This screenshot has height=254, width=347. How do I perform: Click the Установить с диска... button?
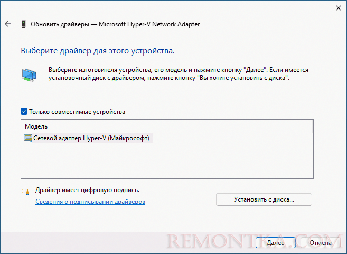pyautogui.click(x=264, y=199)
